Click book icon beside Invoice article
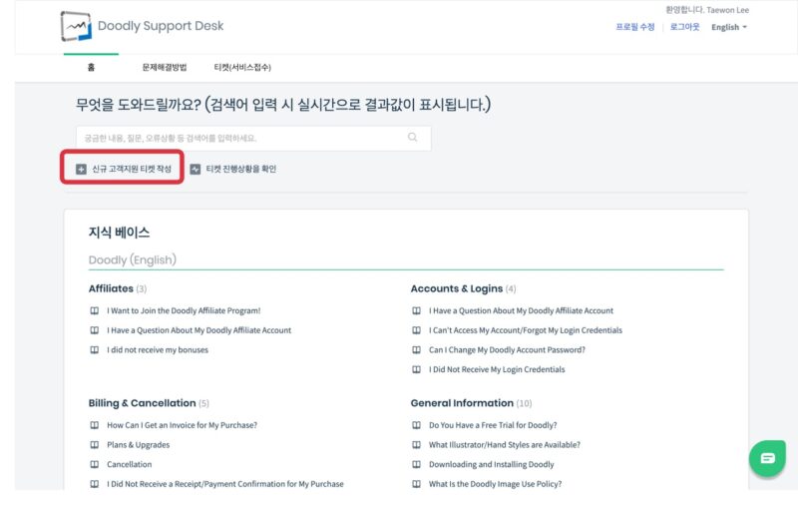 click(94, 425)
